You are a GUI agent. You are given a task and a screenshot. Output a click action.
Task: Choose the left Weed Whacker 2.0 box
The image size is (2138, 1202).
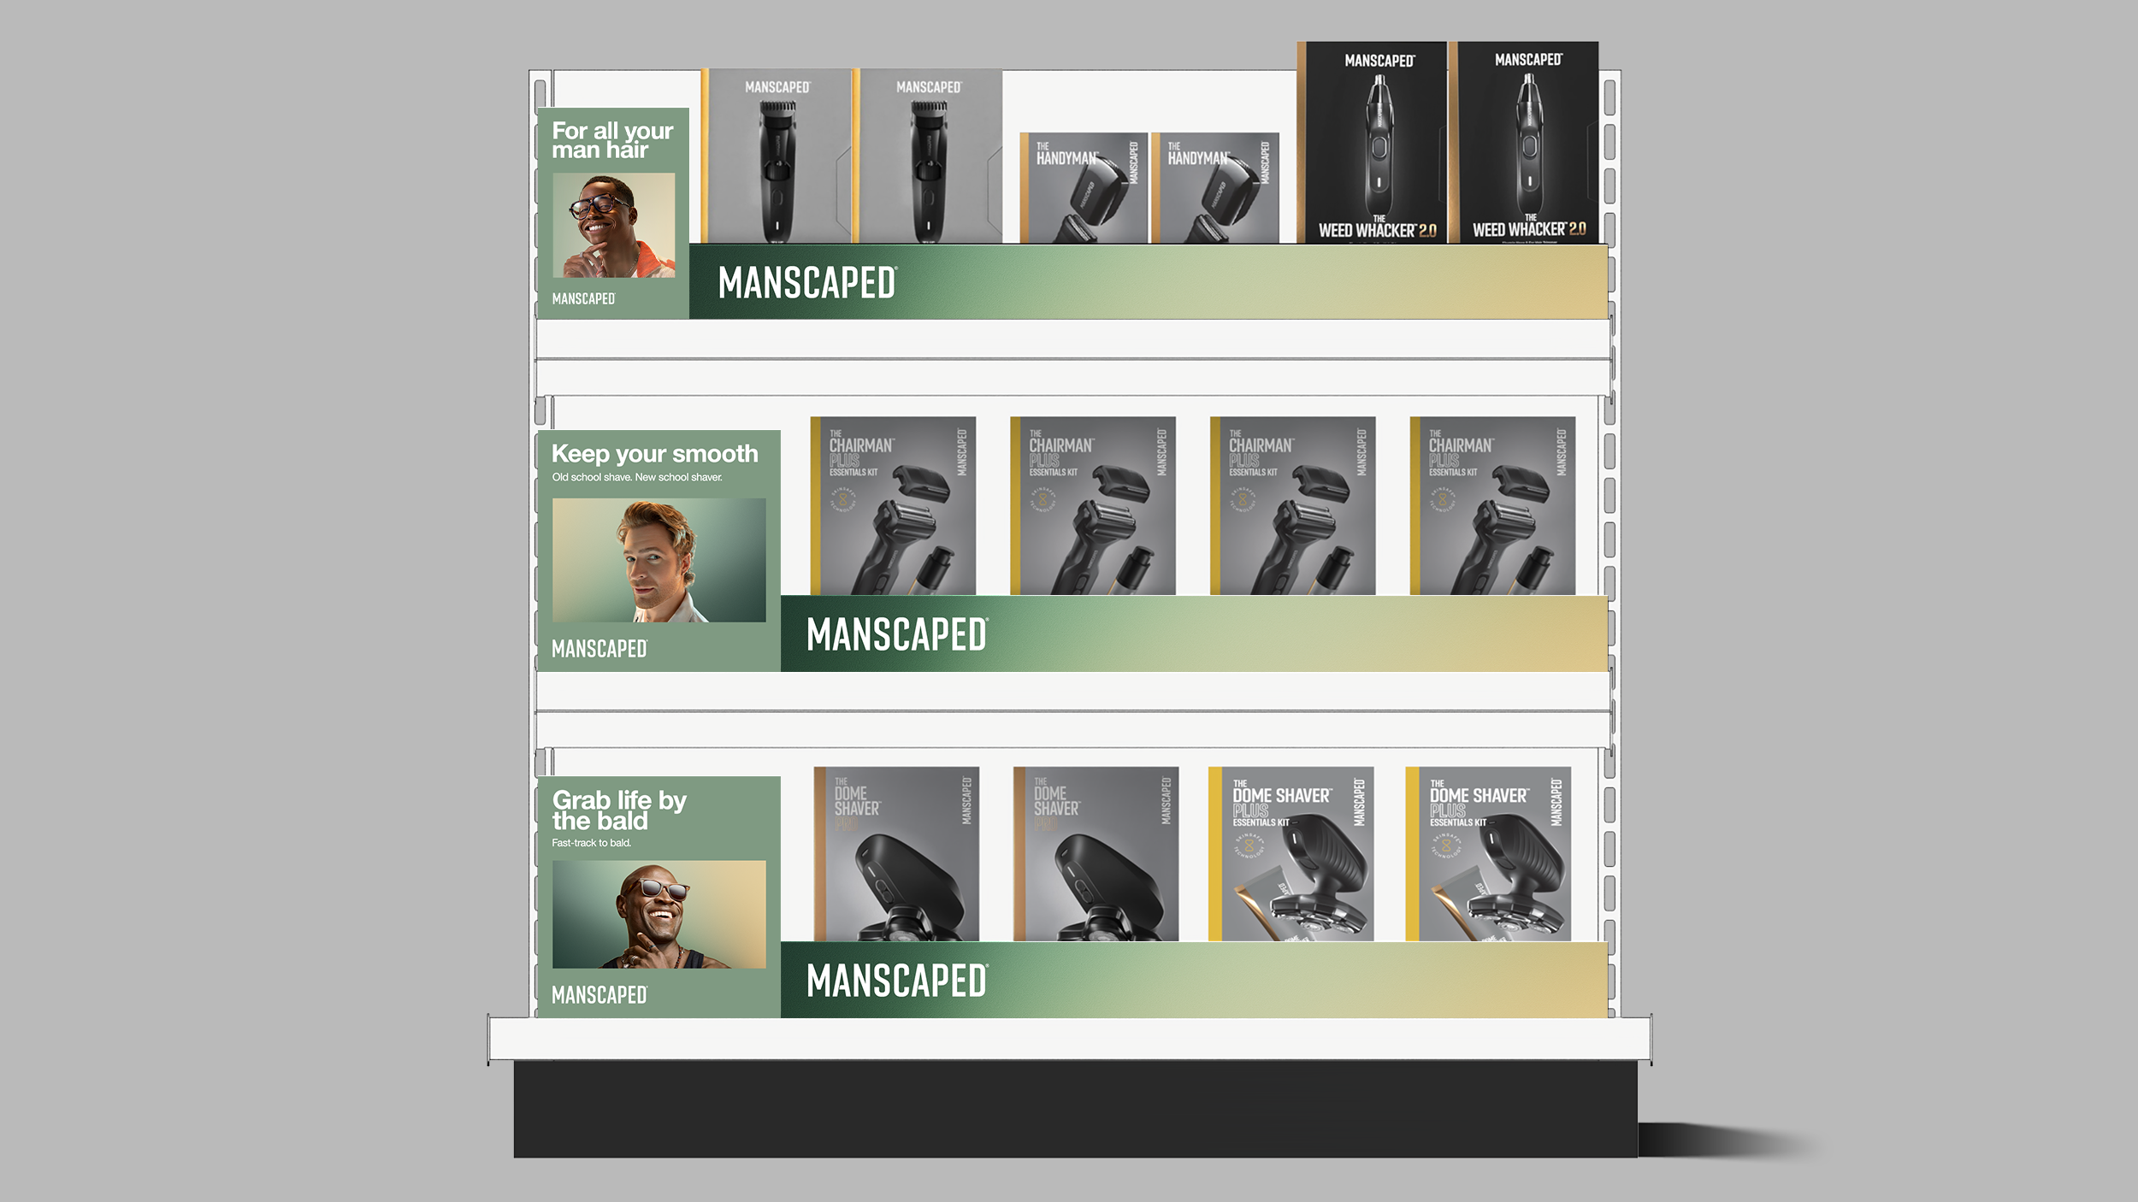pyautogui.click(x=1372, y=143)
